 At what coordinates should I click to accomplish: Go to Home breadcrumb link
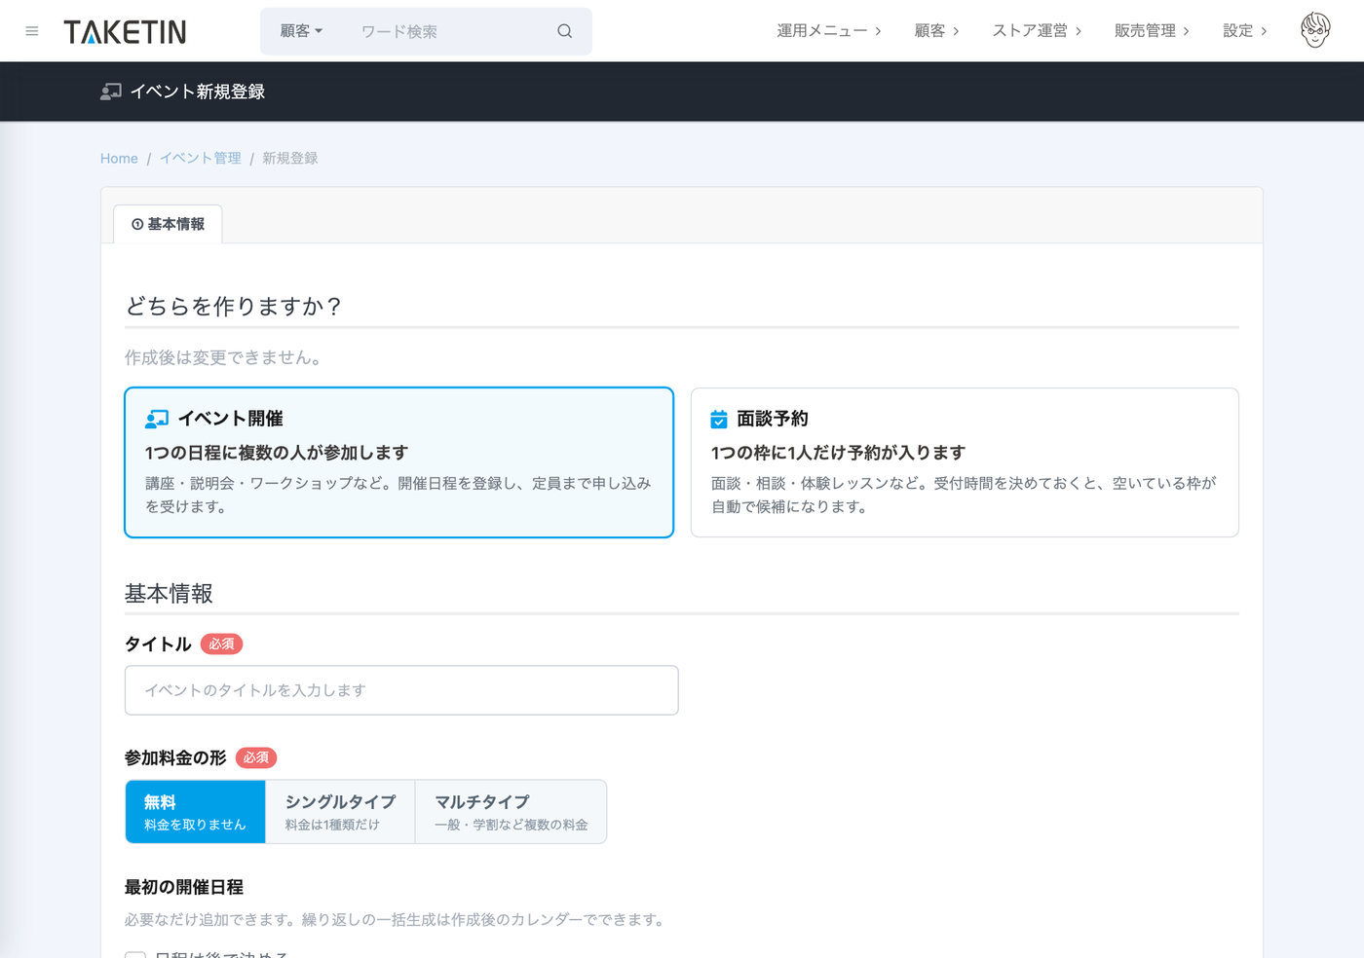[119, 159]
